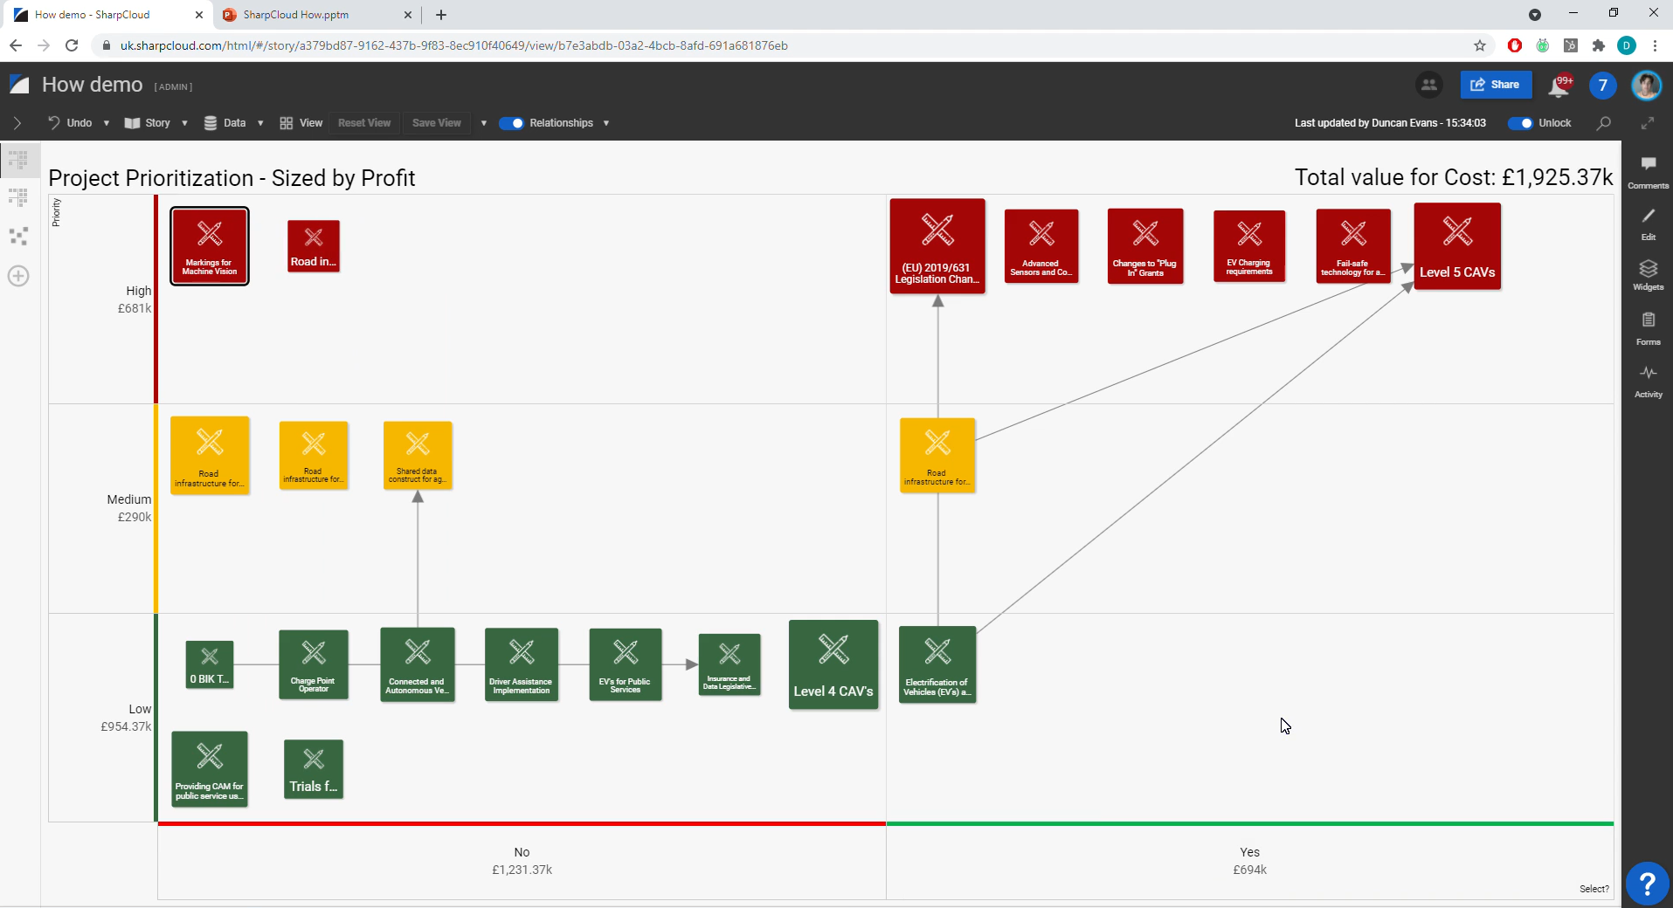
Task: Open the Forms panel
Action: point(1648,328)
